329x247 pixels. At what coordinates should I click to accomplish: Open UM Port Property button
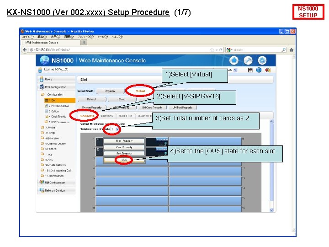pyautogui.click(x=182, y=107)
